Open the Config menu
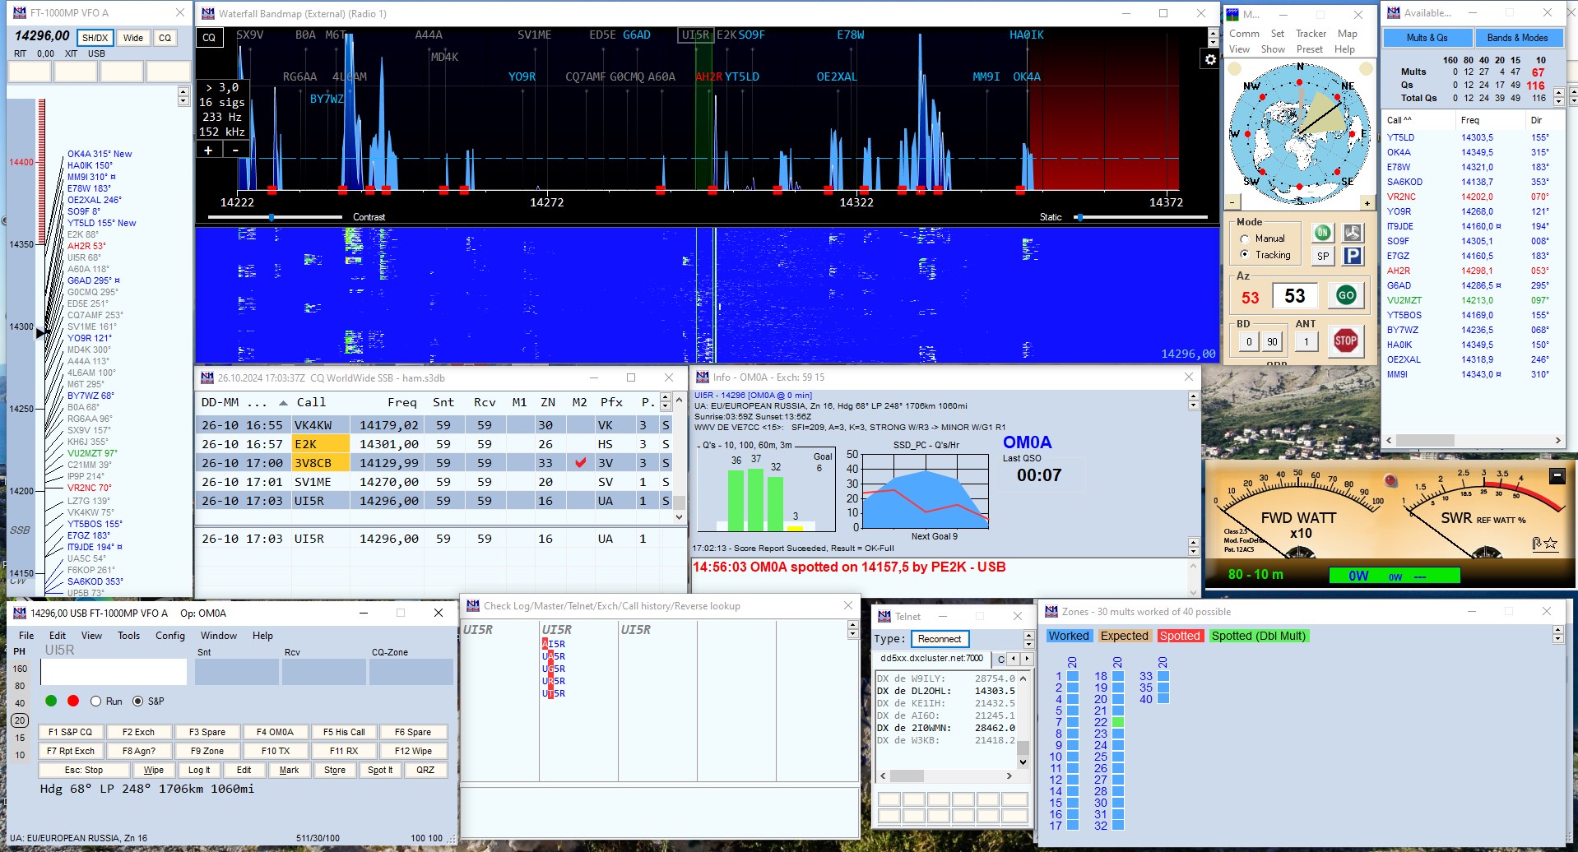The width and height of the screenshot is (1578, 852). tap(169, 636)
